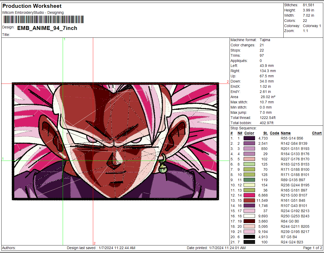The width and height of the screenshot is (324, 253).
Task: Select the R84 G0 B0 swatch
Action: point(249,221)
